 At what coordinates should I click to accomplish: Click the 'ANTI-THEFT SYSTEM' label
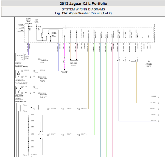[x=65, y=72]
